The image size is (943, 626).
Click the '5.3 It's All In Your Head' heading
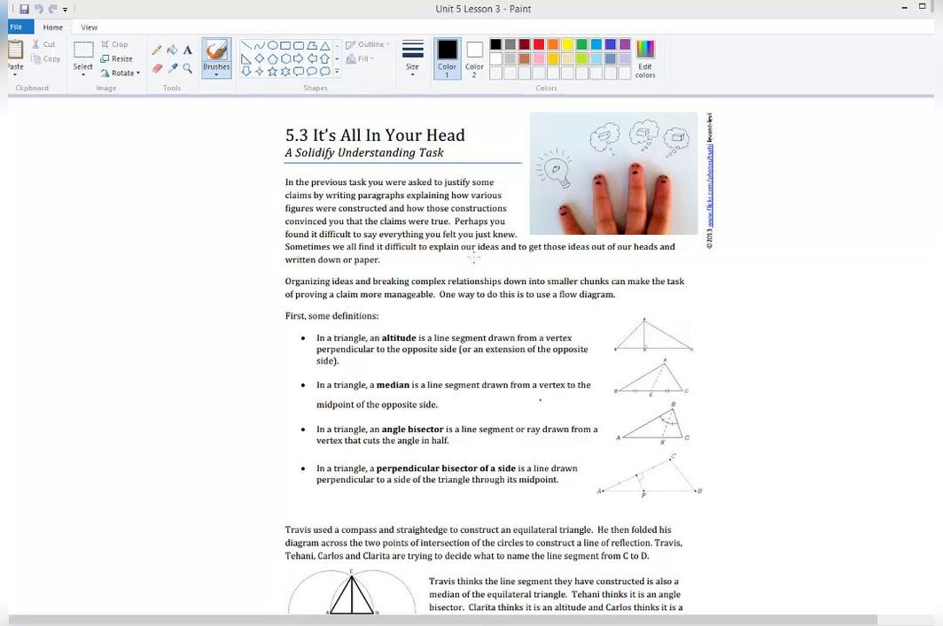coord(375,135)
